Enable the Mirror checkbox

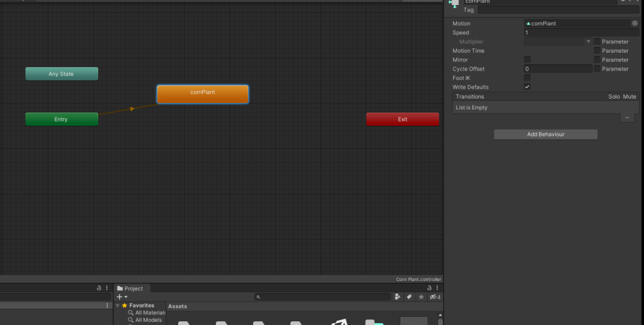527,60
